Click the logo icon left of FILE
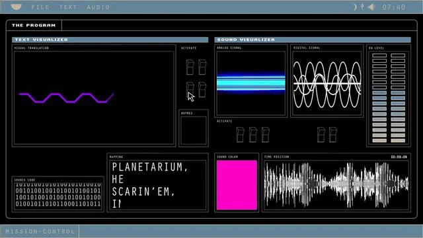Viewport: 423px width, 238px height. pyautogui.click(x=16, y=7)
